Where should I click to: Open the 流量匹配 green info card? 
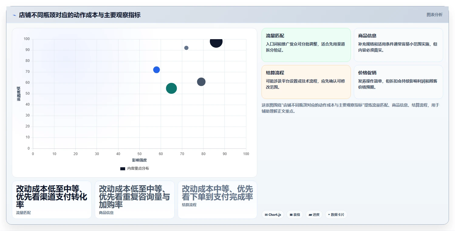pos(306,45)
